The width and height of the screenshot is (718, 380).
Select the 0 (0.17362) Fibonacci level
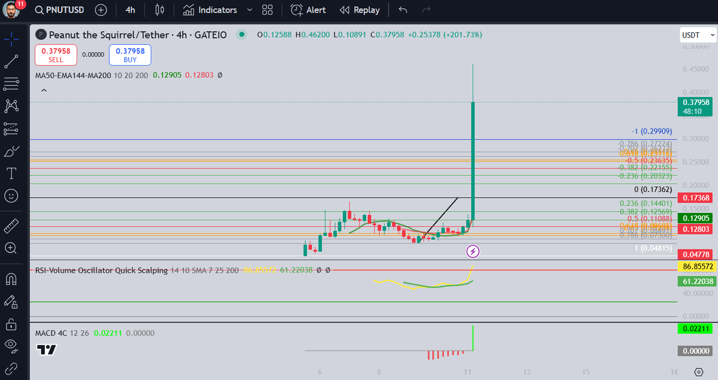[653, 189]
